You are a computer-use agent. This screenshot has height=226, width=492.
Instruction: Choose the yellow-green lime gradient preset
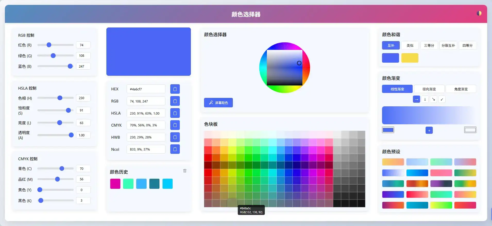tap(441, 205)
